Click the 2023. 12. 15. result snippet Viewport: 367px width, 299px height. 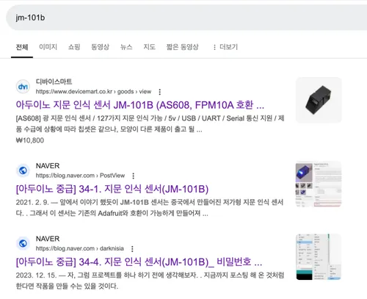click(x=150, y=281)
